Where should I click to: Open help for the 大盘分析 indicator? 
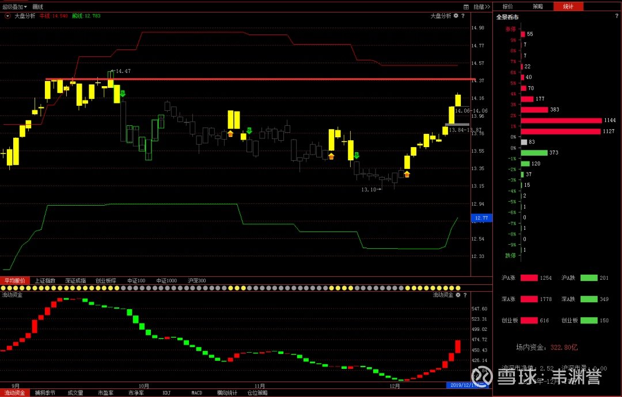pos(463,16)
